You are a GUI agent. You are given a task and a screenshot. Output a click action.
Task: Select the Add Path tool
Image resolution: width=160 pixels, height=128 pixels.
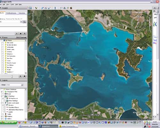[x=46, y=8]
